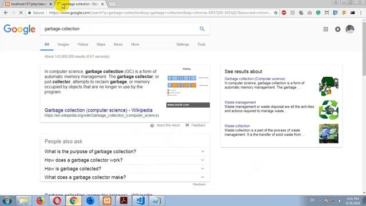Launch Opera from taskbar

point(57,201)
